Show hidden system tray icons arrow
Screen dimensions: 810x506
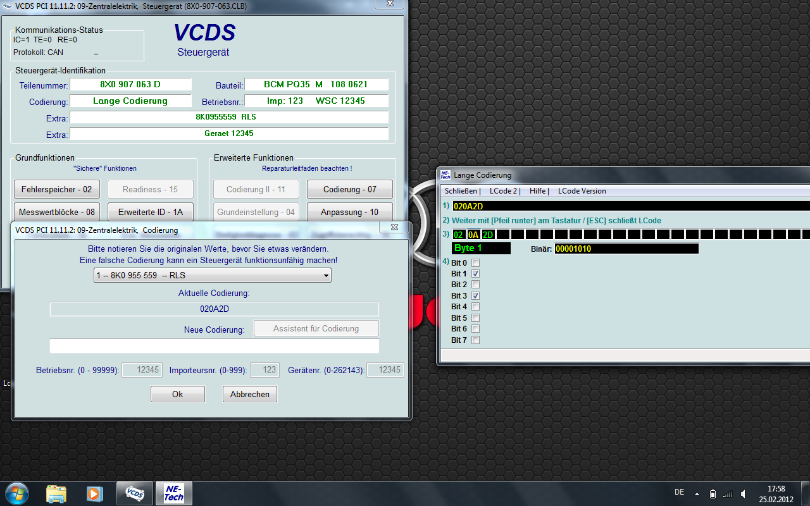point(697,493)
